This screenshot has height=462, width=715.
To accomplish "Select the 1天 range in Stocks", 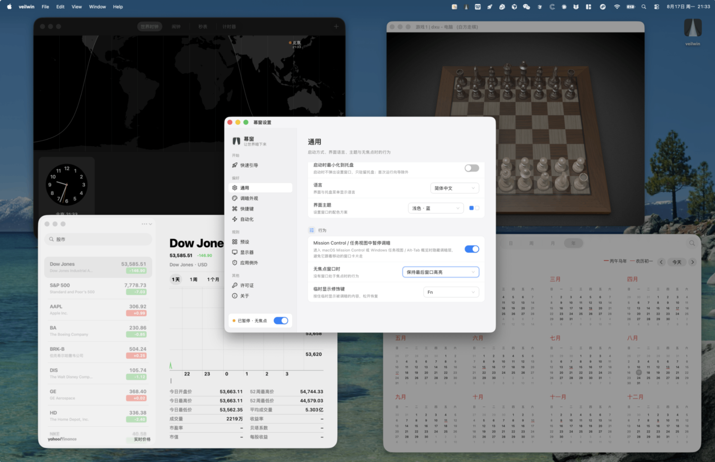I will (175, 279).
